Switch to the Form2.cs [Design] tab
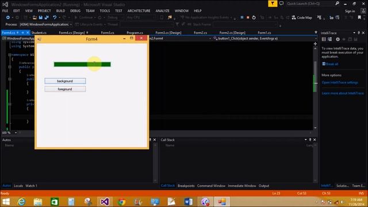This screenshot has width=368, height=207. point(232,33)
